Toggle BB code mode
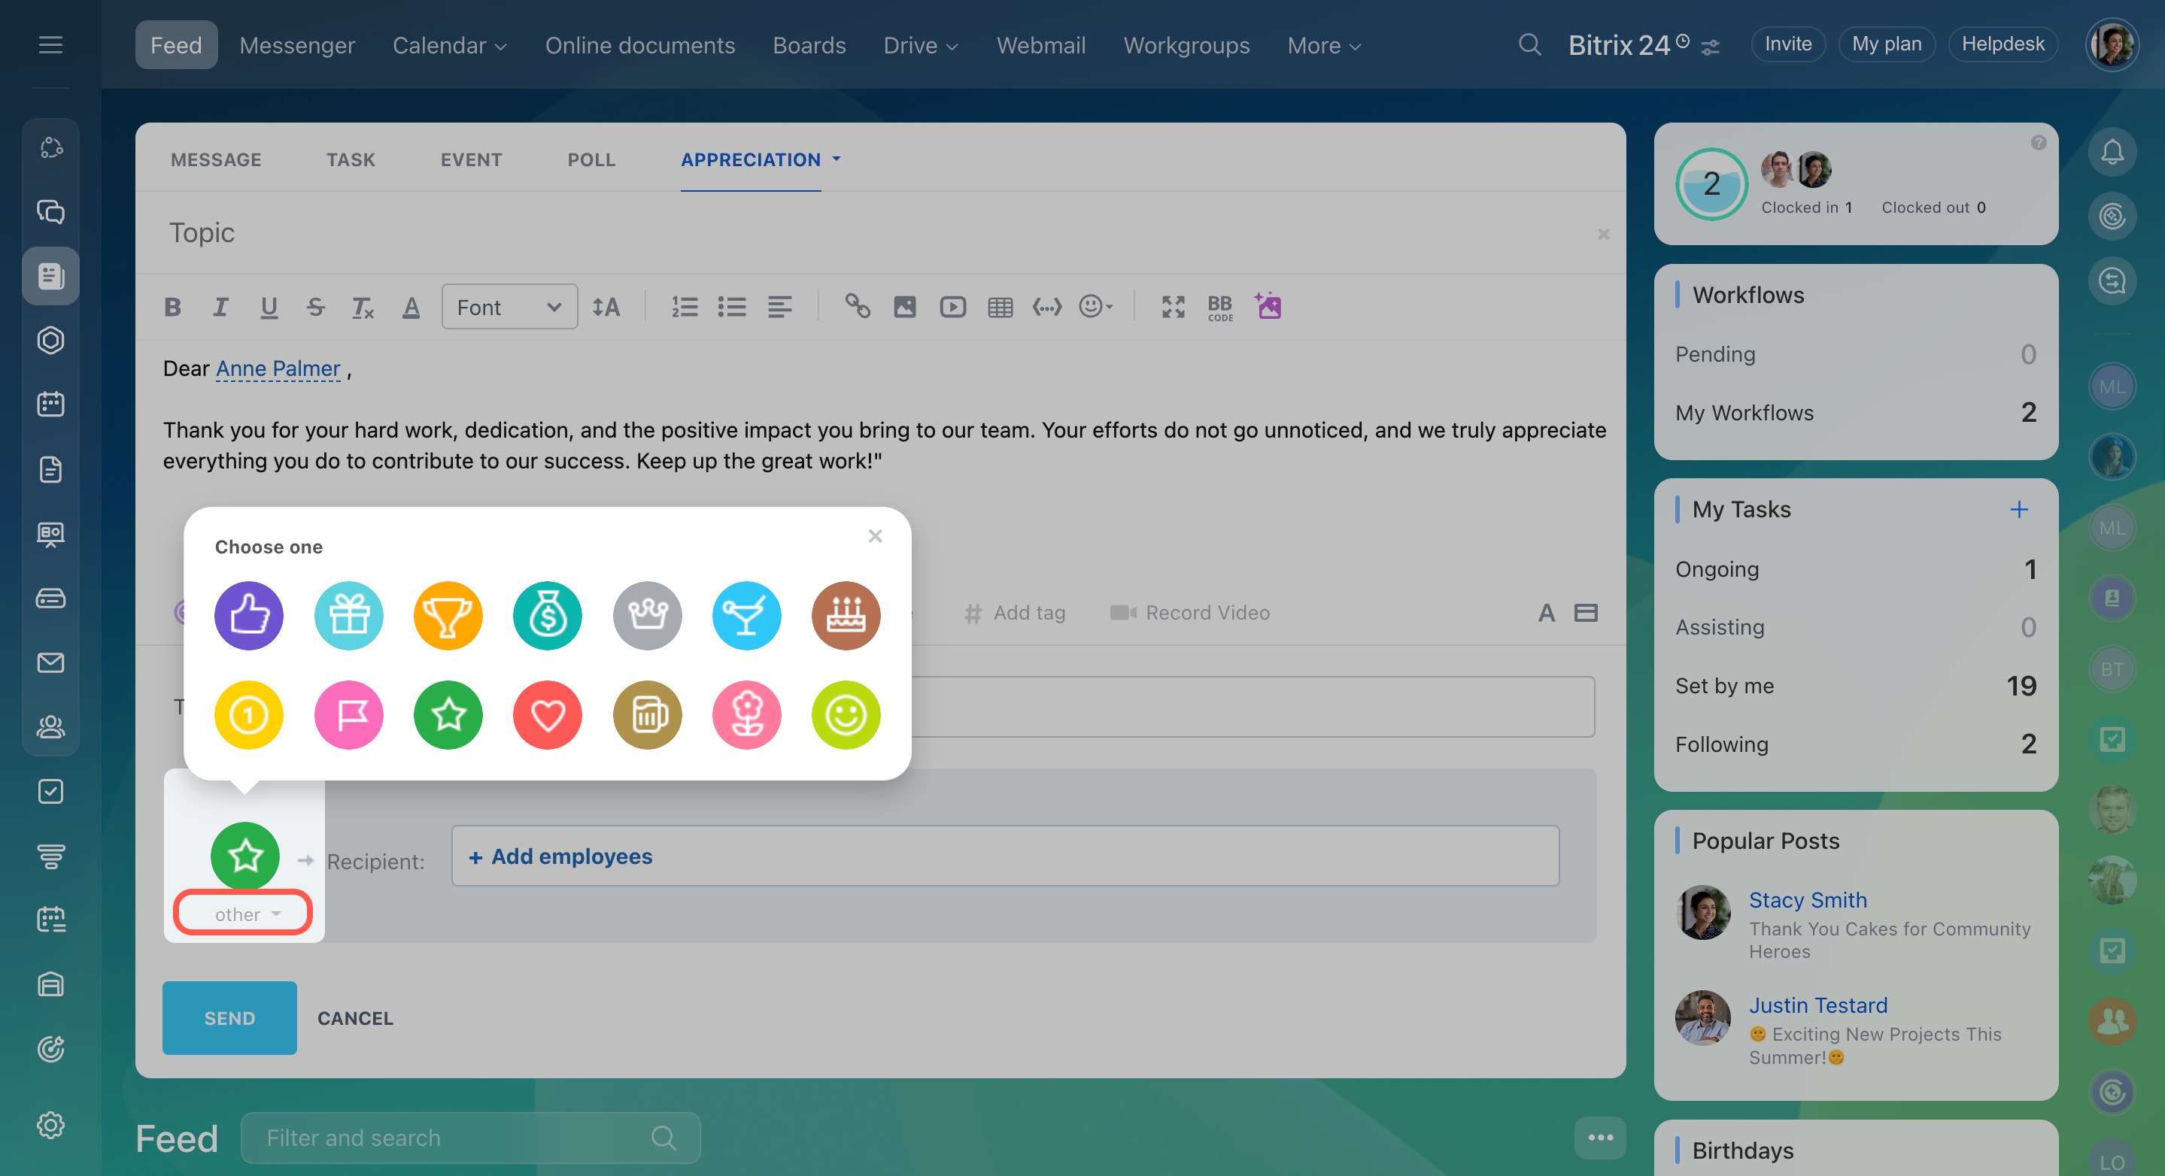The height and width of the screenshot is (1176, 2165). click(1219, 308)
